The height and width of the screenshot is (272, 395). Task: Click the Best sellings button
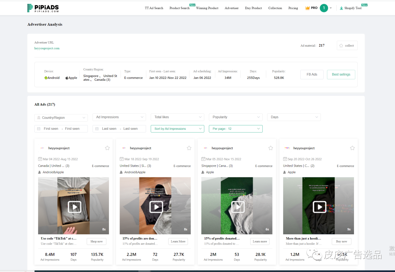[x=341, y=75]
